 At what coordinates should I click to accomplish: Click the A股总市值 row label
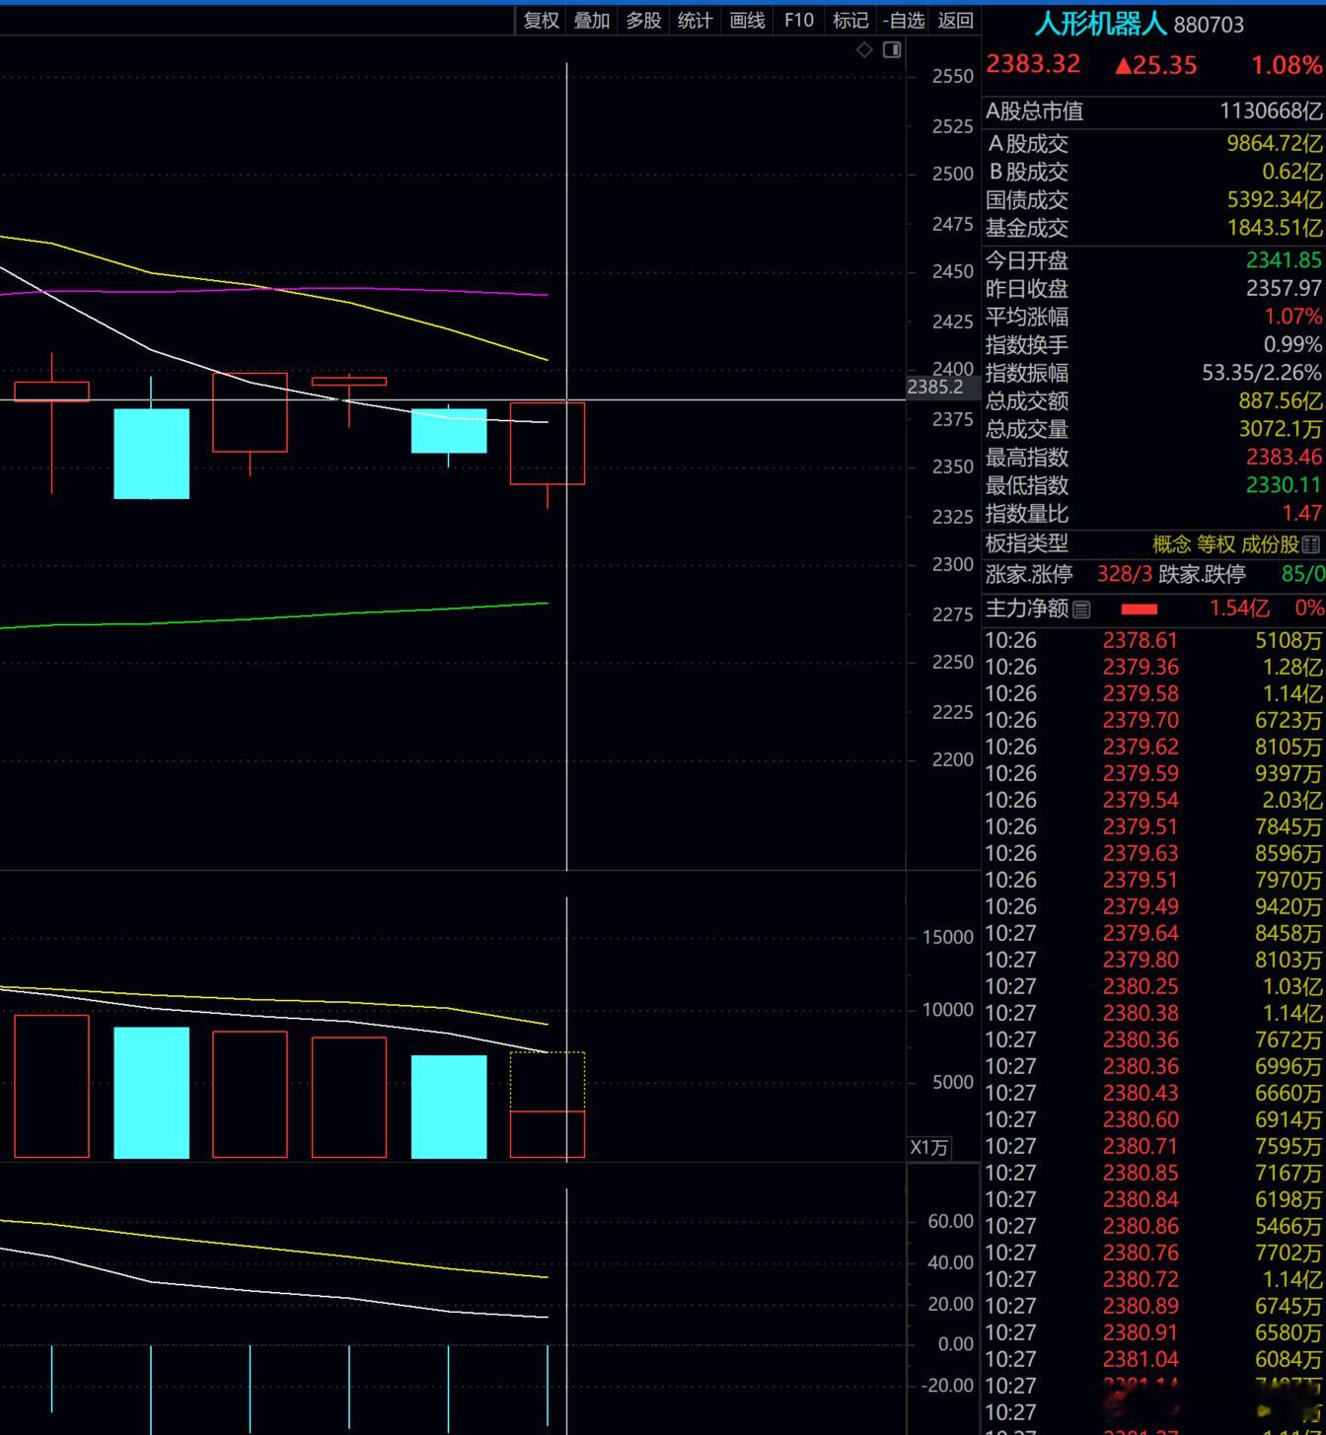point(1034,111)
